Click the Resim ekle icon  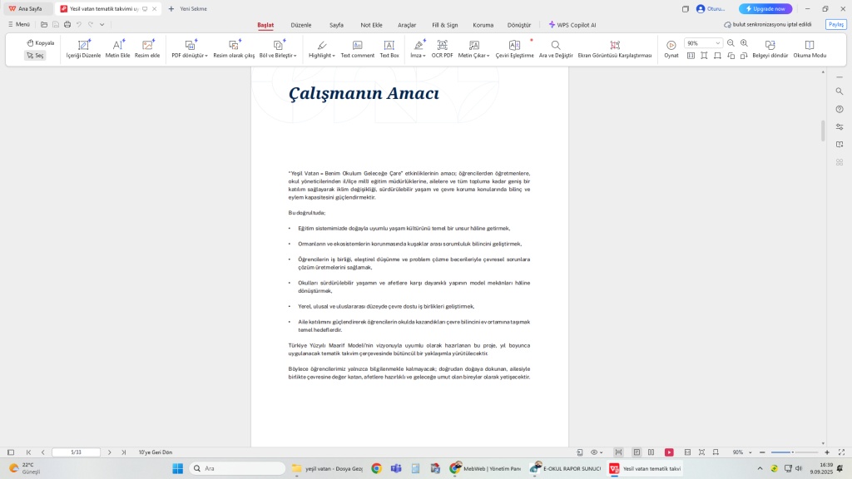pyautogui.click(x=147, y=49)
